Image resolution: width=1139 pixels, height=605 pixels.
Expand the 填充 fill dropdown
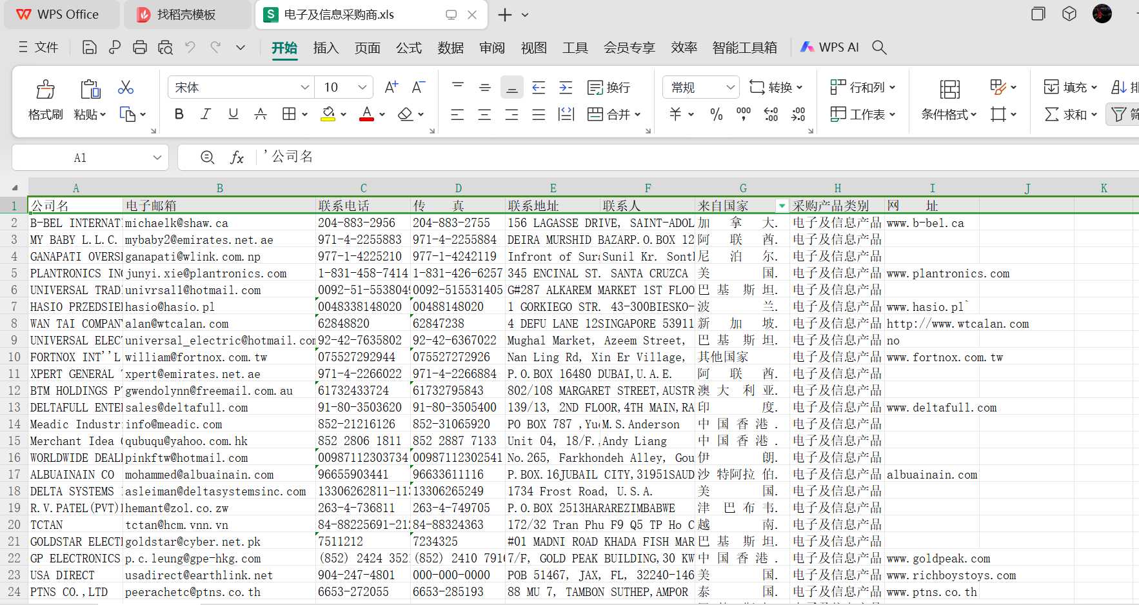click(x=1093, y=87)
